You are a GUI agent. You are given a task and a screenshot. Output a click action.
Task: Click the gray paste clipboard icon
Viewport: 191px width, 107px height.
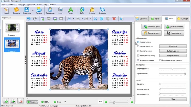108,19
